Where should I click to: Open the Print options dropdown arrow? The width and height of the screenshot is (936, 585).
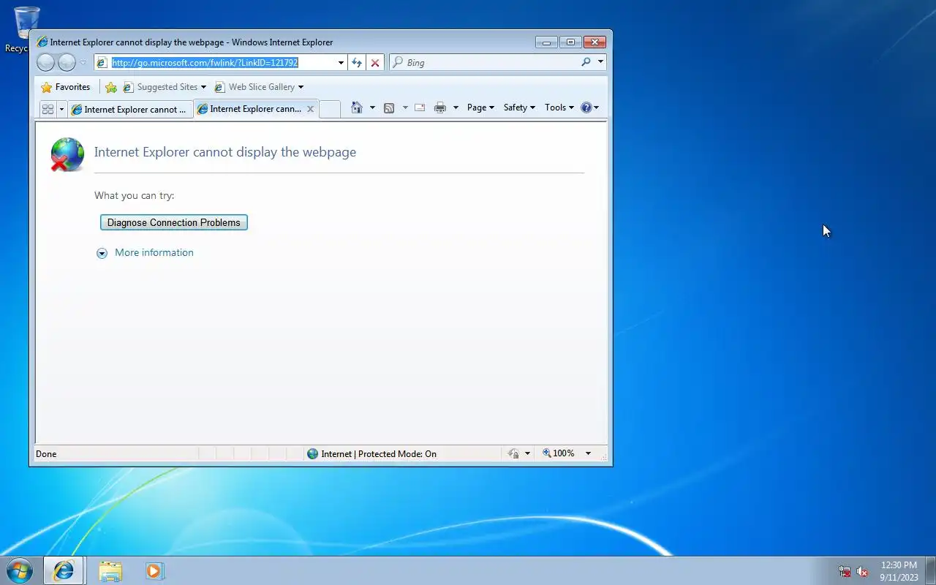coord(456,107)
